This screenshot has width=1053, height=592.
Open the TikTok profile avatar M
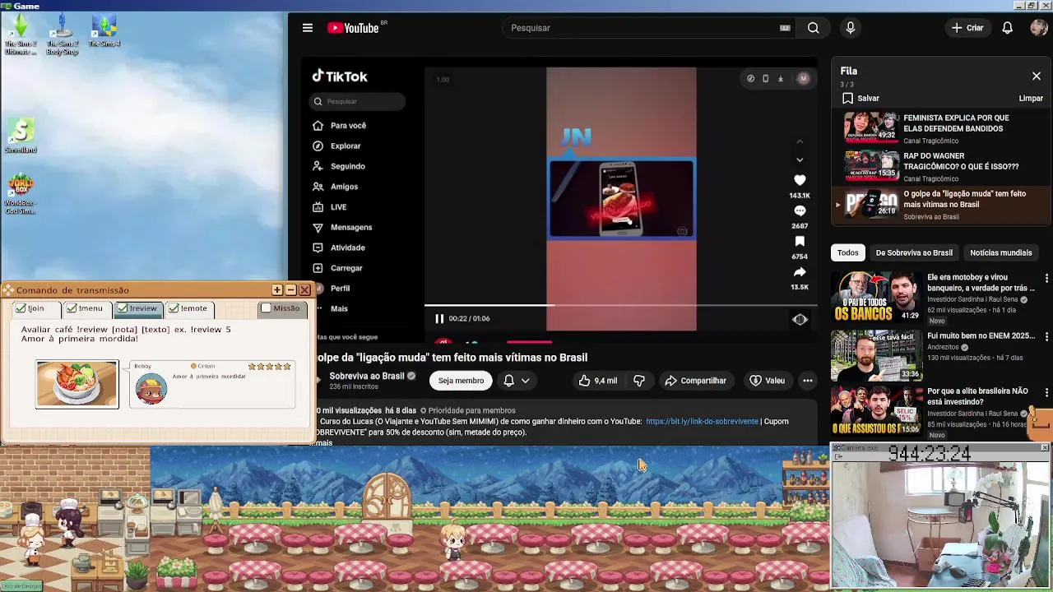[804, 79]
